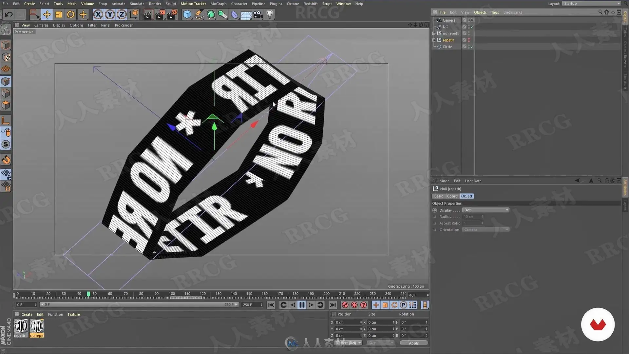
Task: Open the Cube primitive object icon
Action: coord(187,14)
